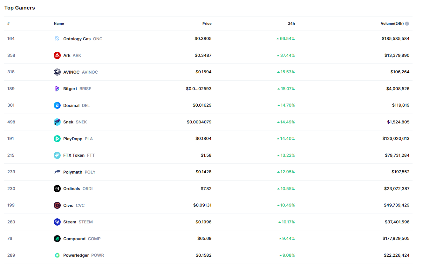
Task: Click the FTX Token logo icon
Action: (57, 155)
